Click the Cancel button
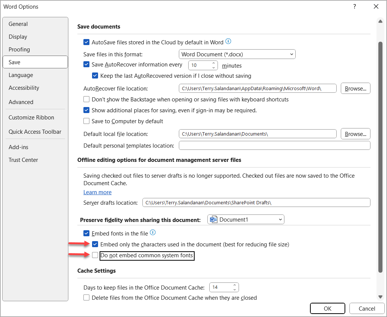 367,308
